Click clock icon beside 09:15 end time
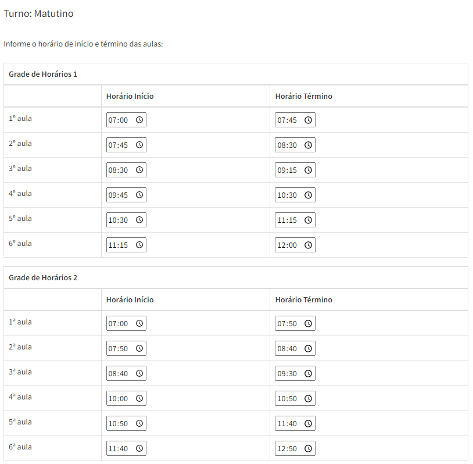 point(308,170)
